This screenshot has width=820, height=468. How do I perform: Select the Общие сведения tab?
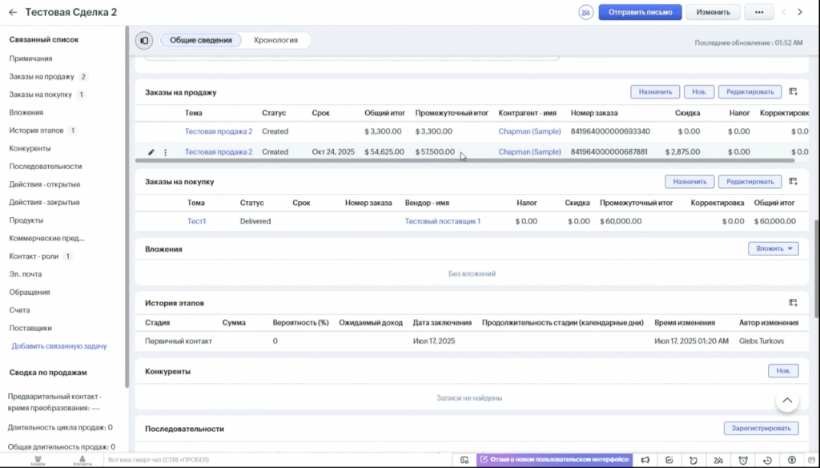click(201, 40)
